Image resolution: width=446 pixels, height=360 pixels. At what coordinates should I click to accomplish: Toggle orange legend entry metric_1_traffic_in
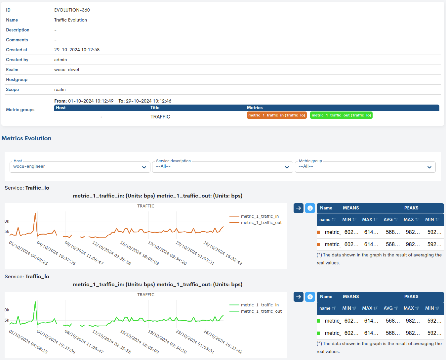(254, 216)
